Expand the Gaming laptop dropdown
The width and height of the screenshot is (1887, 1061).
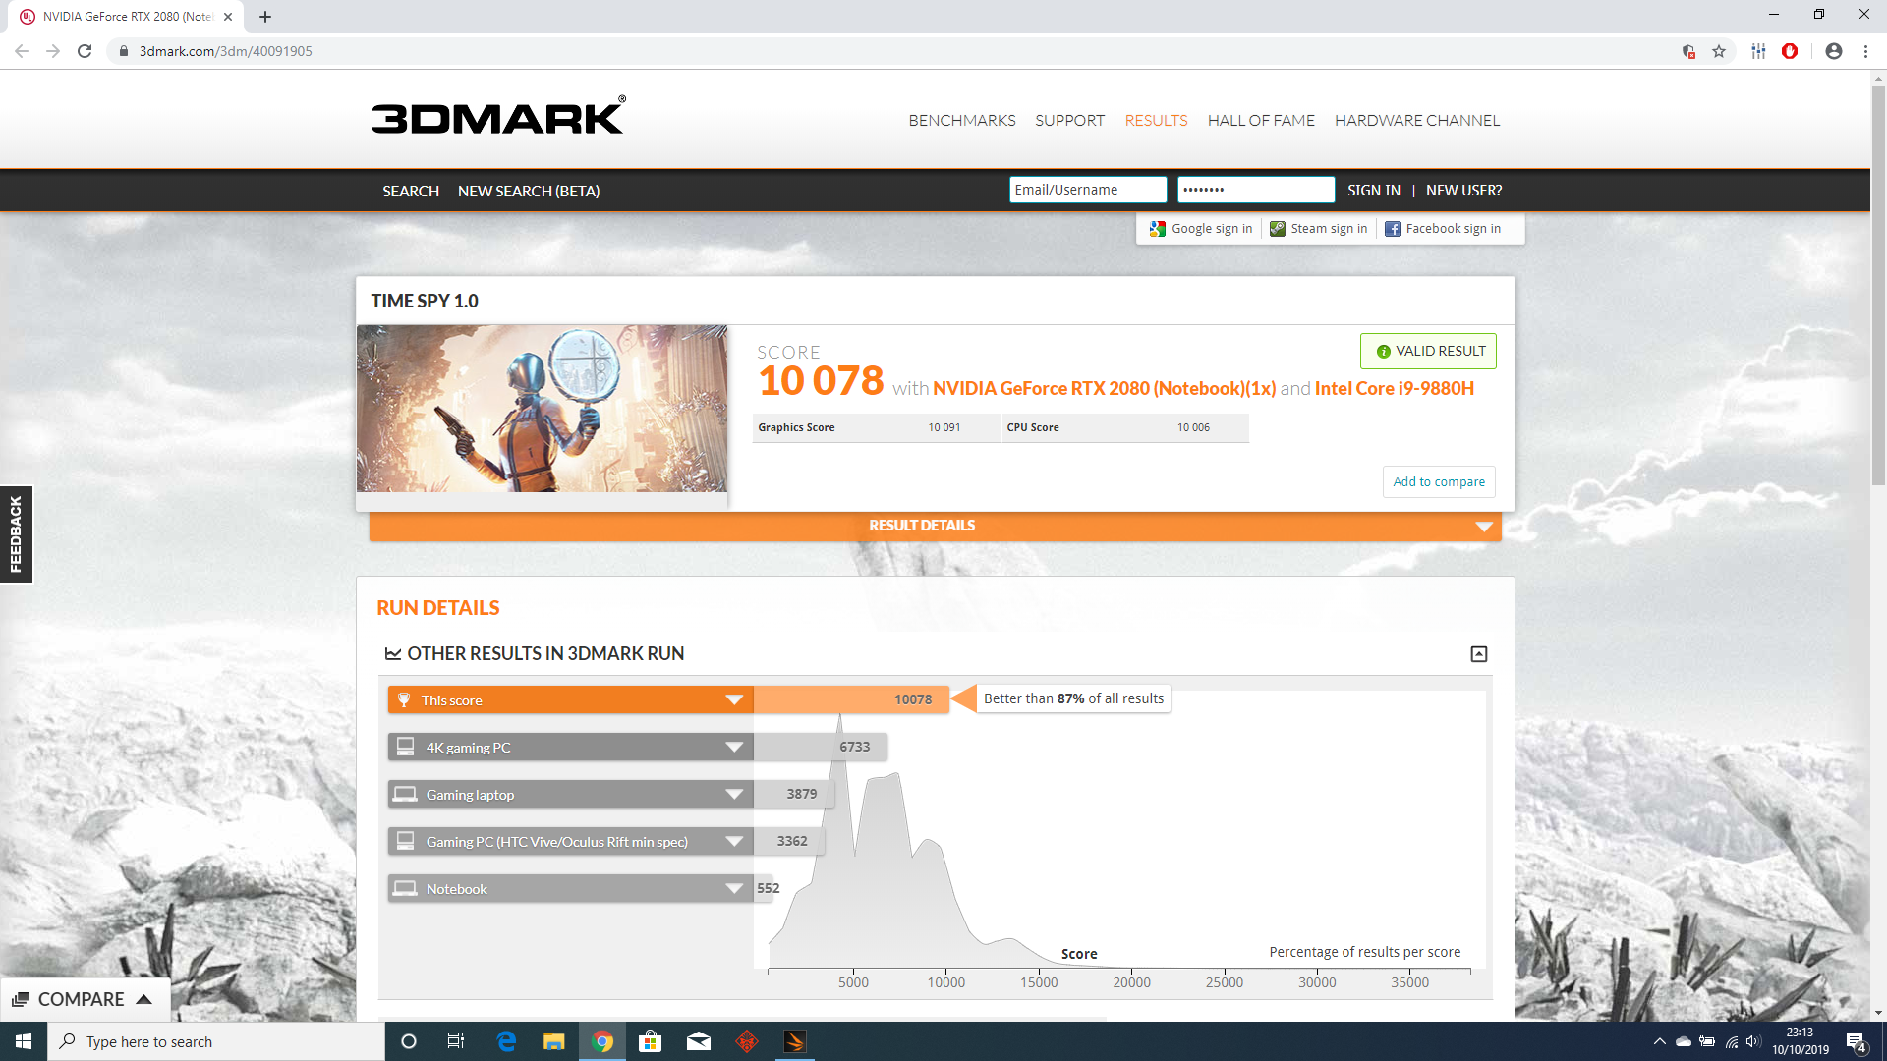pyautogui.click(x=734, y=795)
